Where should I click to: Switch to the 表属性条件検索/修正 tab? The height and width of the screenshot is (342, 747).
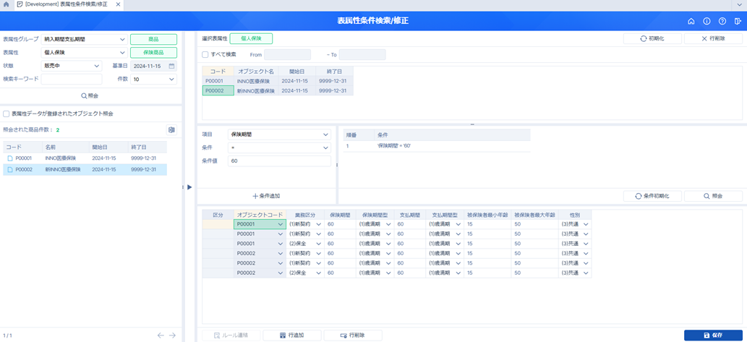66,4
